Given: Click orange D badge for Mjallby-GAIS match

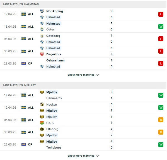Looking at the screenshot, I should point(161,120).
